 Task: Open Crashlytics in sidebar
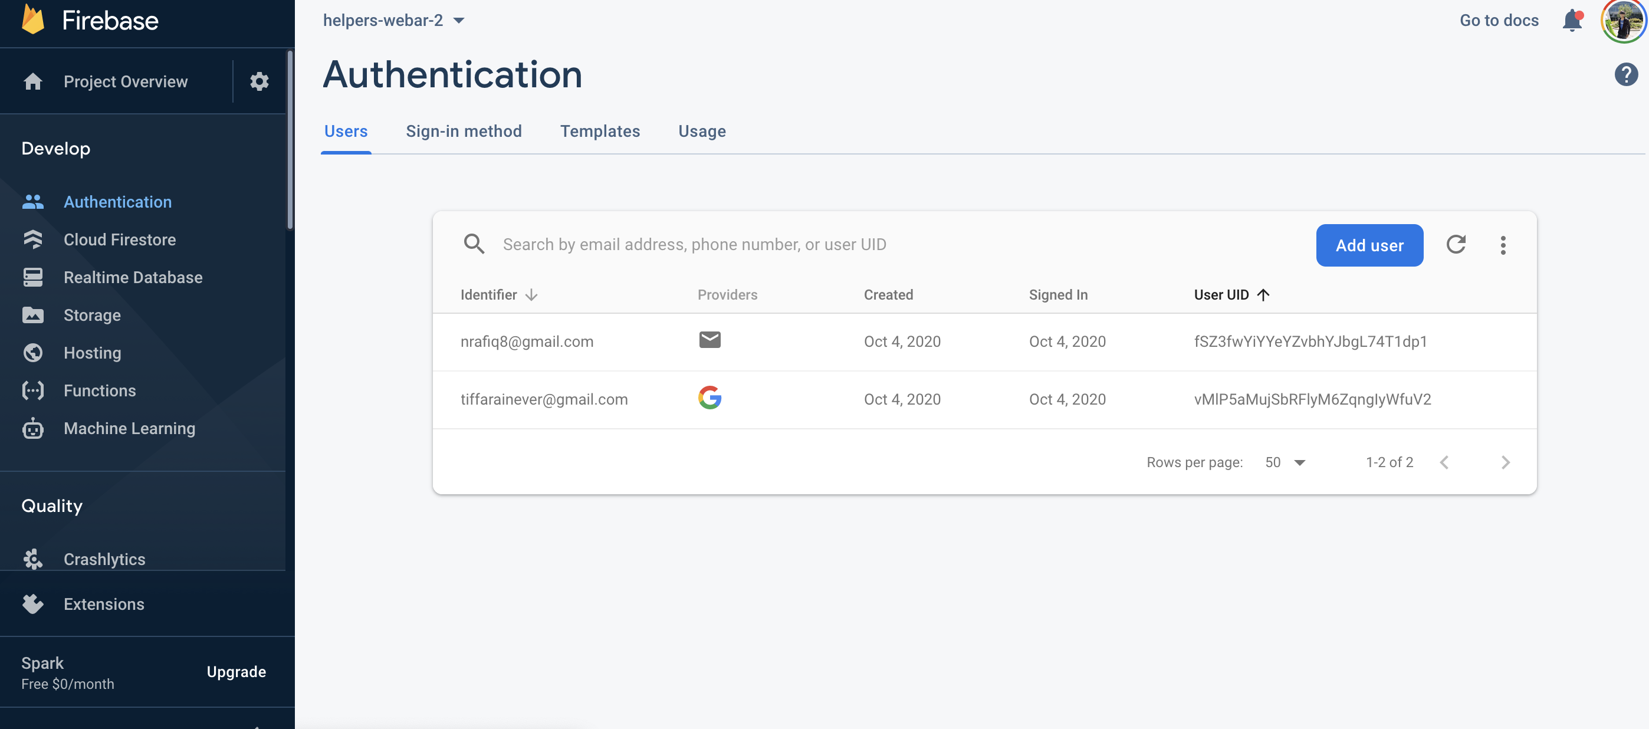(x=104, y=558)
